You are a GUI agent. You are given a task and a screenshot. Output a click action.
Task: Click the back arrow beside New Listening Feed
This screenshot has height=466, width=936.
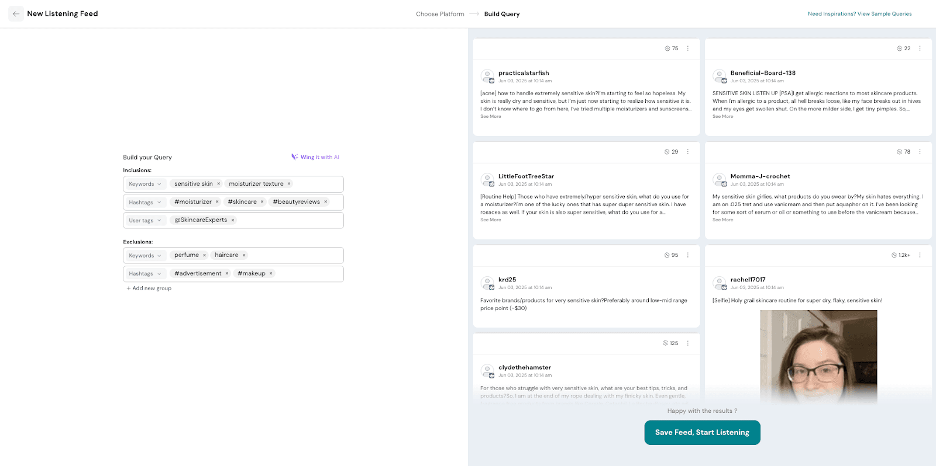(x=16, y=13)
